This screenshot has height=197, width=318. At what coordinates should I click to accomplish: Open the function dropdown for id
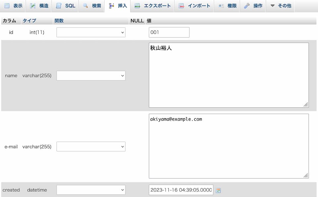coord(91,32)
